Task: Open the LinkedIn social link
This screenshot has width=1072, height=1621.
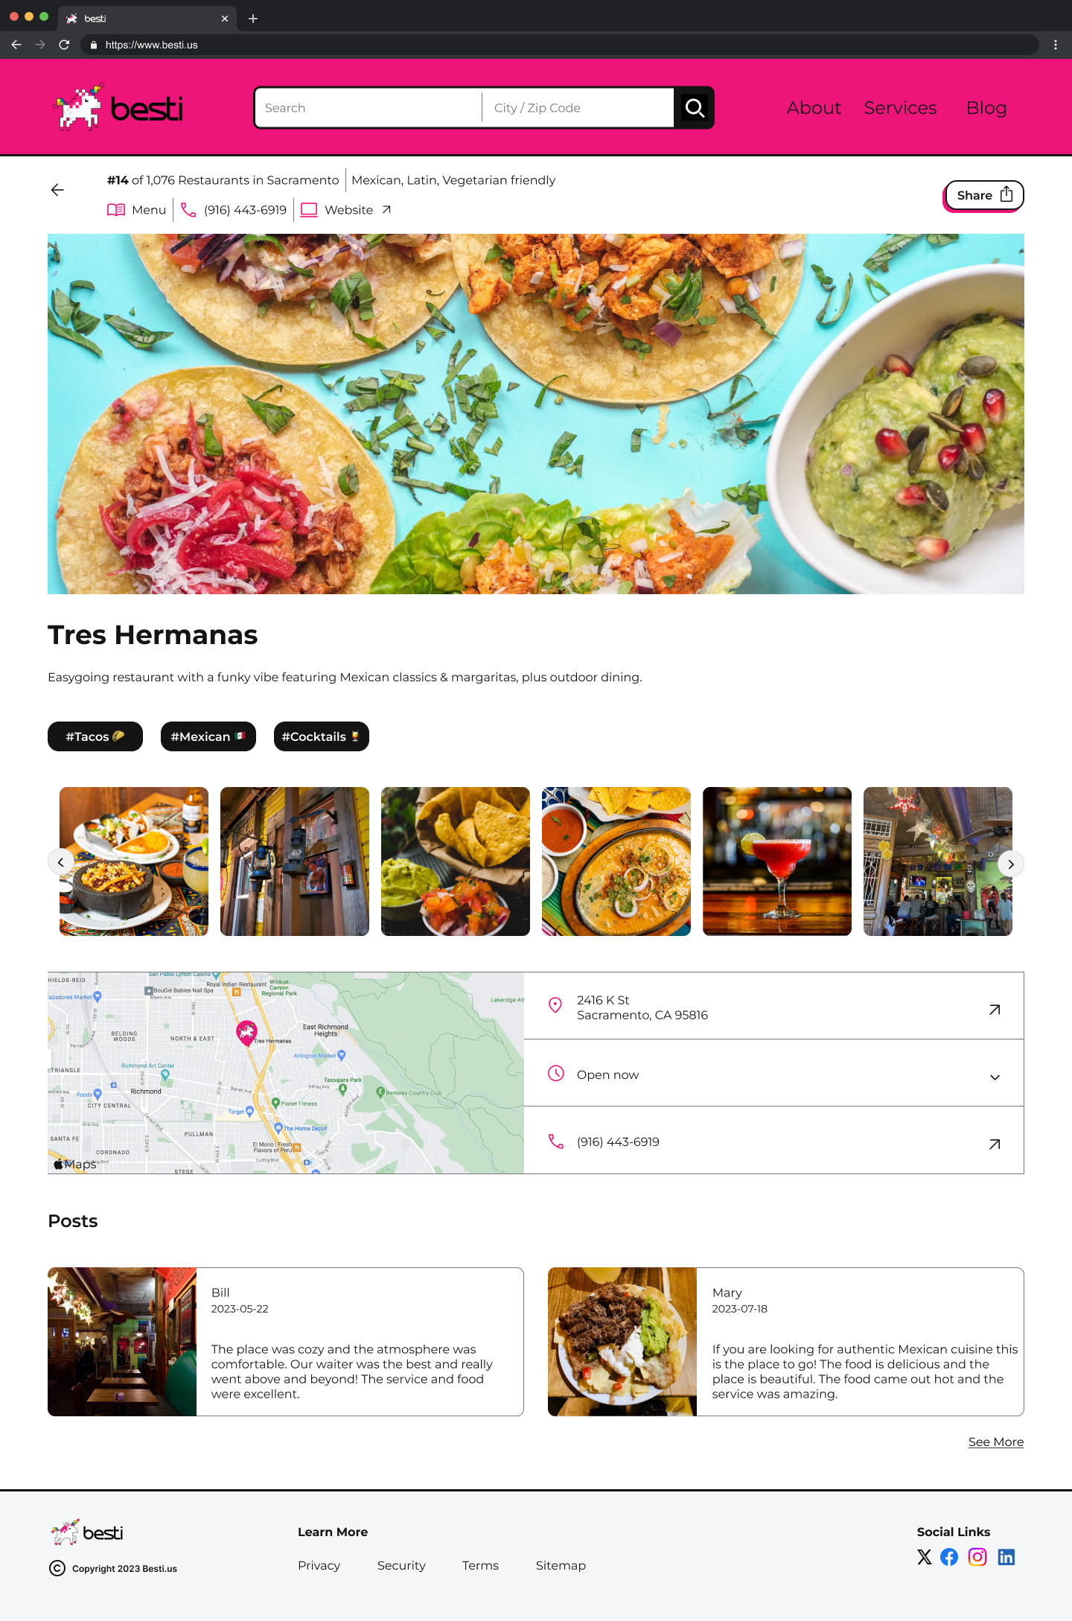Action: click(1006, 1557)
